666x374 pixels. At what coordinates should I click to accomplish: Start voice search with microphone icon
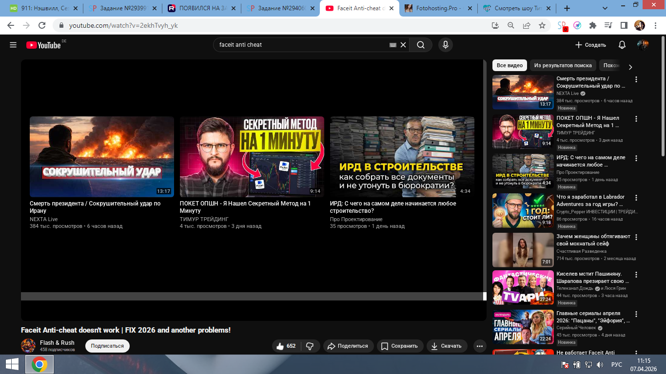445,45
